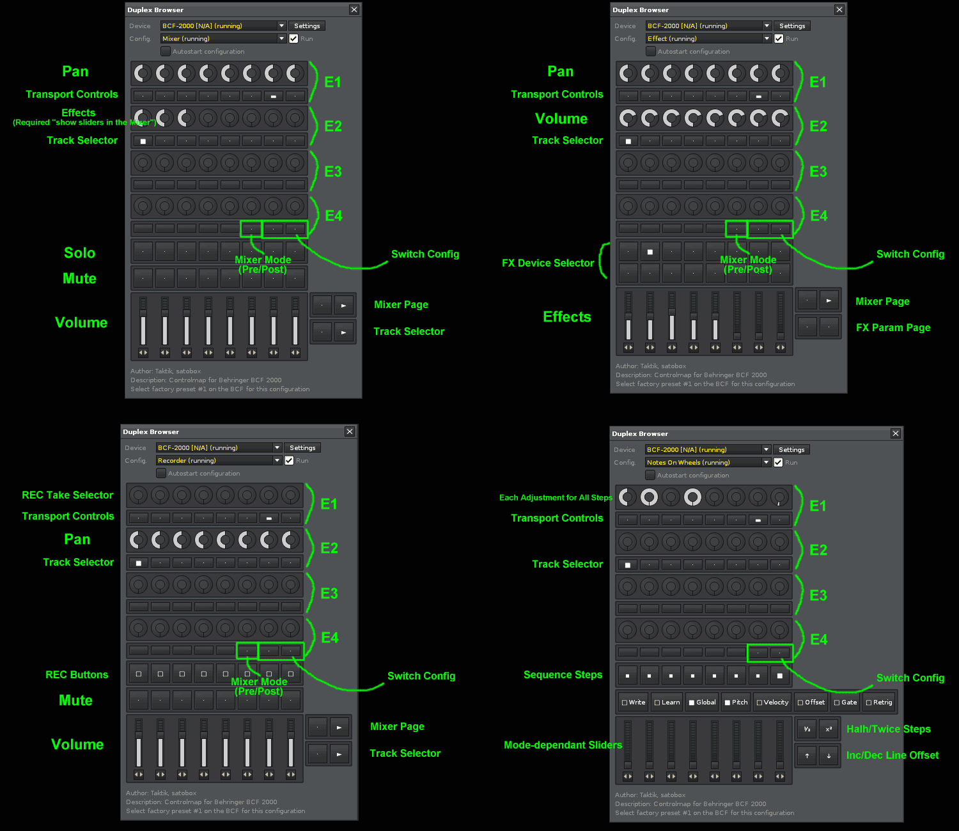Open Config dropdown showing Notes On Wheels (running)
959x831 pixels.
[708, 462]
